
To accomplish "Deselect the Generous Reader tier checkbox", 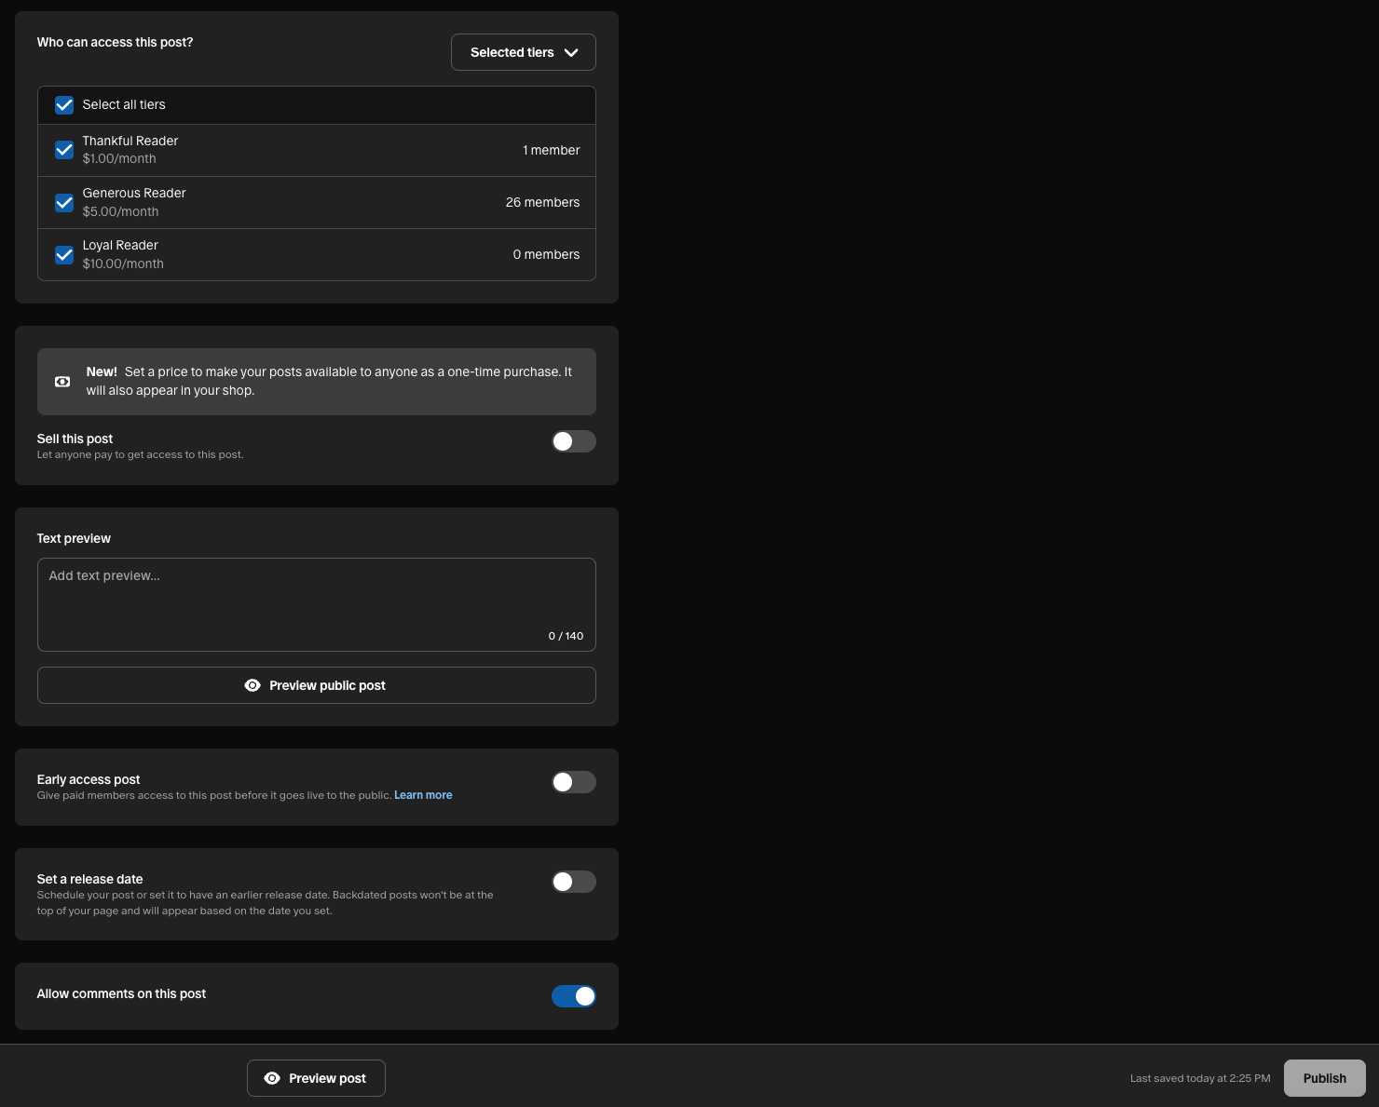I will [64, 202].
